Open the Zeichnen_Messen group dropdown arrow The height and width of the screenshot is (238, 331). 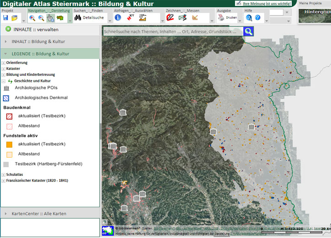[x=212, y=21]
